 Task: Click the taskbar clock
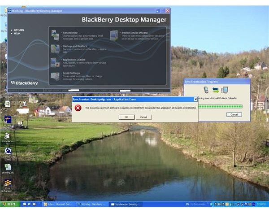[x=261, y=204]
